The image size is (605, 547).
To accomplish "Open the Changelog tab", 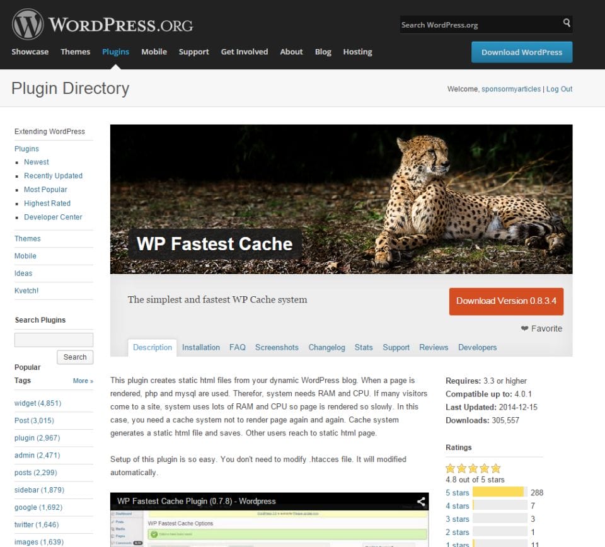I will pyautogui.click(x=326, y=347).
